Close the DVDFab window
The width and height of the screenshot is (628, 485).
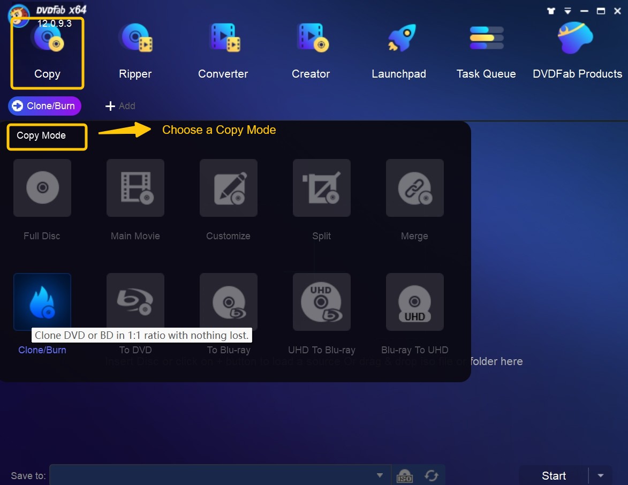tap(617, 11)
